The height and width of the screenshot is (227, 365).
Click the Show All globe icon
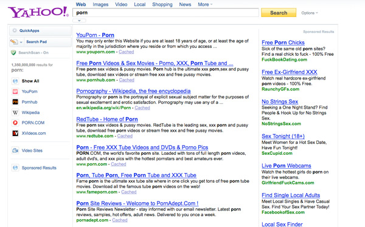tap(15, 81)
